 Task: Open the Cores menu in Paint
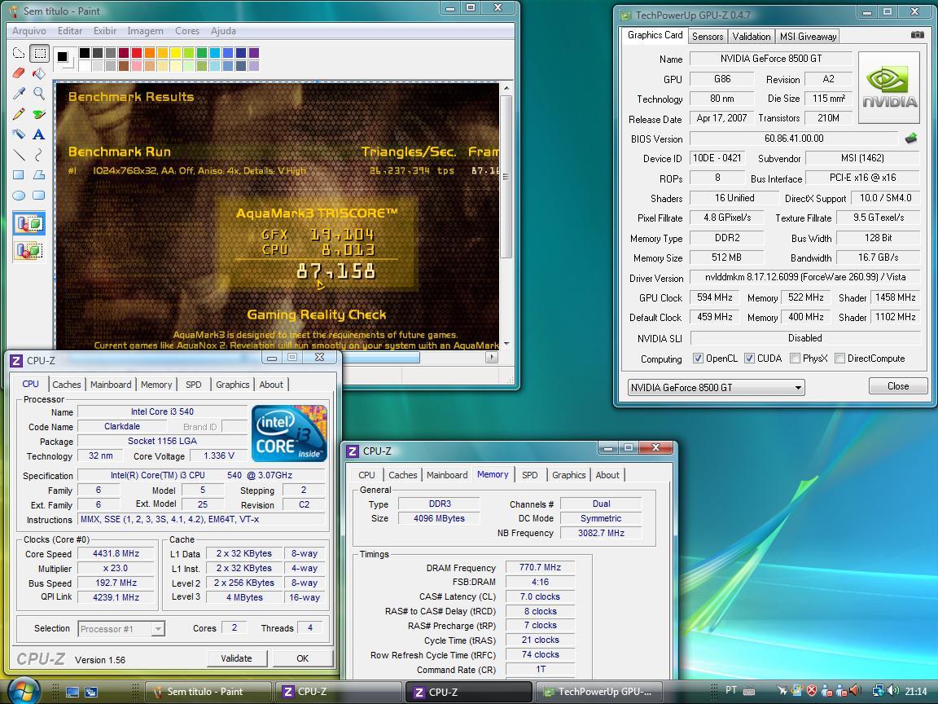tap(187, 30)
